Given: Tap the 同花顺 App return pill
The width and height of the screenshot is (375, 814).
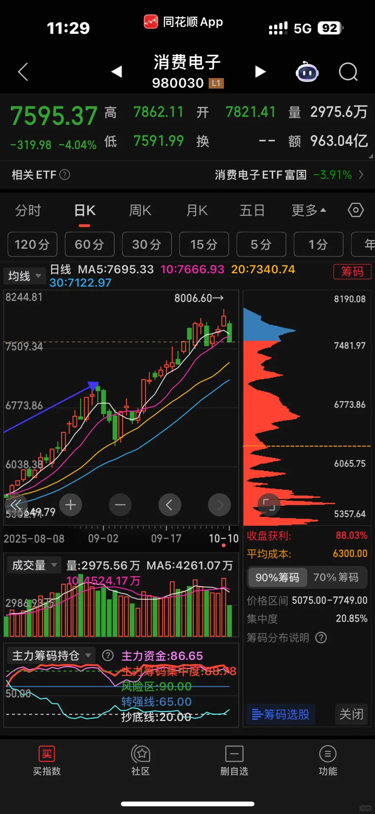Looking at the screenshot, I should [x=183, y=22].
